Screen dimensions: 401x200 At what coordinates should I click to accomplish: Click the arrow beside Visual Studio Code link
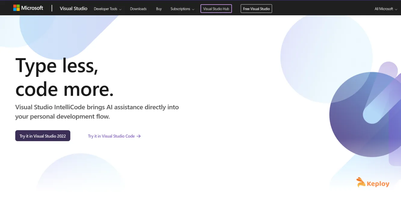pyautogui.click(x=139, y=136)
